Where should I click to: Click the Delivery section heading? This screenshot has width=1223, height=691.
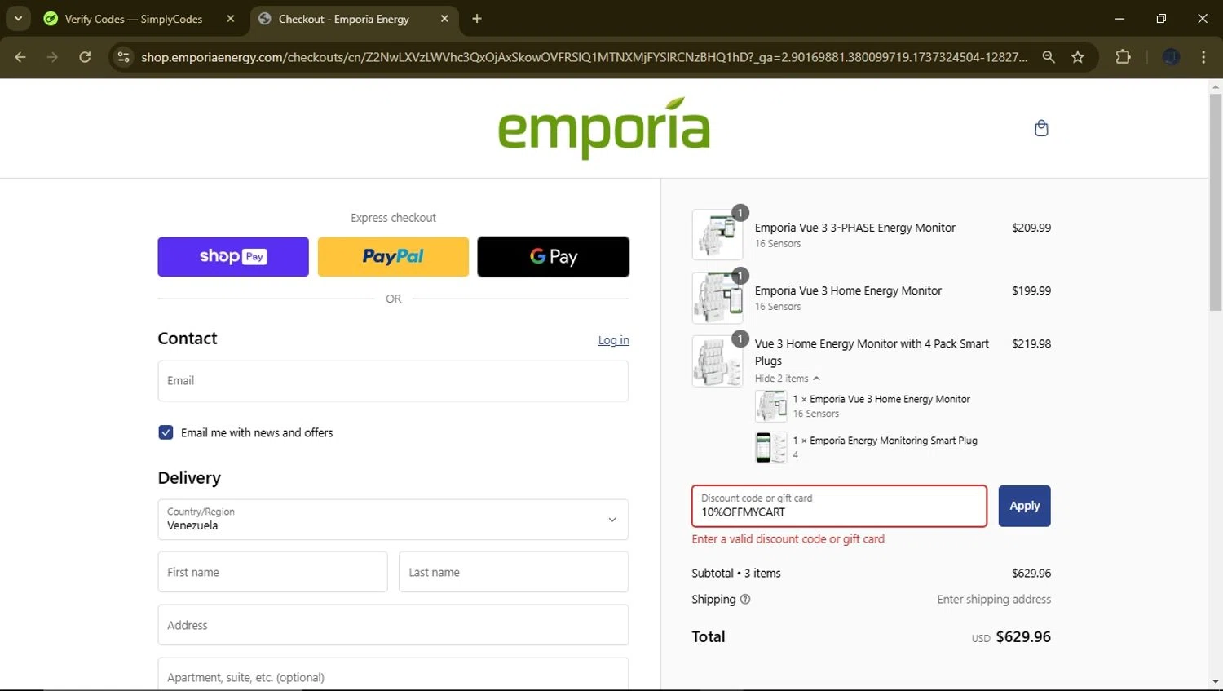pos(189,478)
